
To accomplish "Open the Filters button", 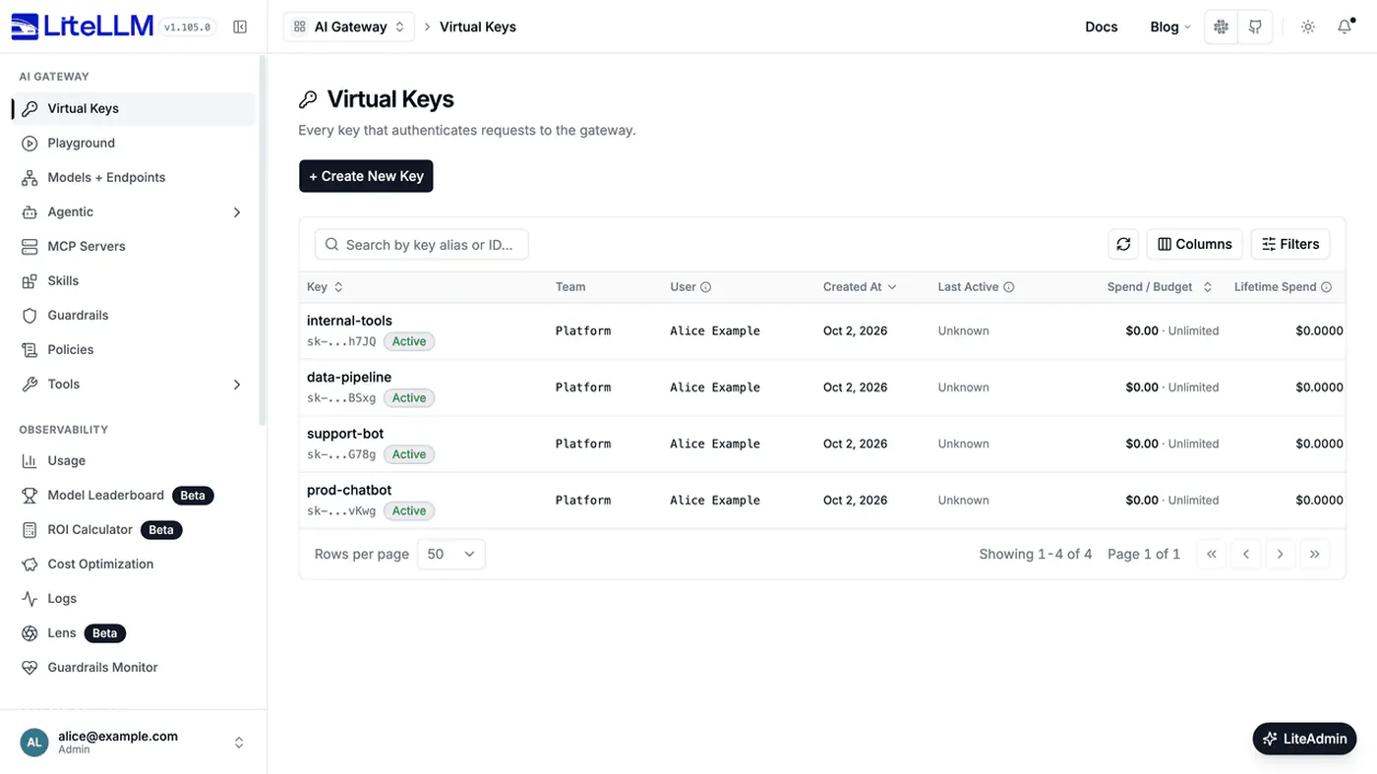I will click(x=1290, y=244).
